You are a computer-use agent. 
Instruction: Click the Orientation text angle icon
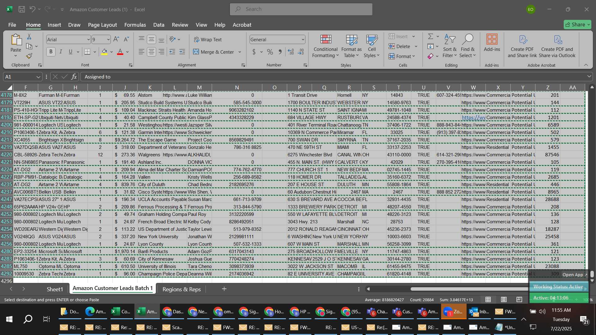(x=173, y=39)
